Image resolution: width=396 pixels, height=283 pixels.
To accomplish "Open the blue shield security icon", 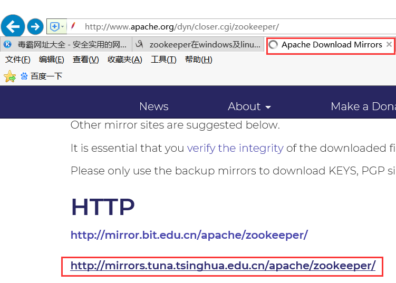I will [x=54, y=26].
